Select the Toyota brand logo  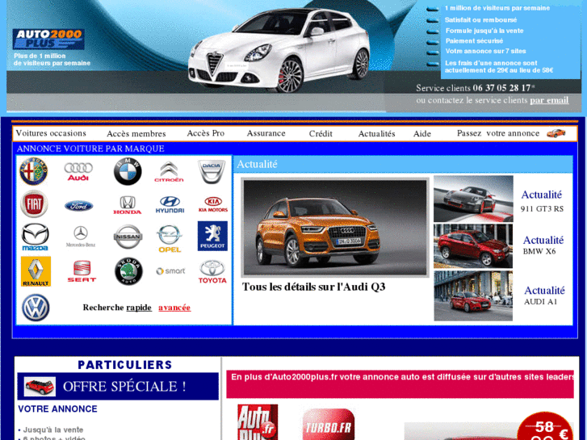pos(212,271)
